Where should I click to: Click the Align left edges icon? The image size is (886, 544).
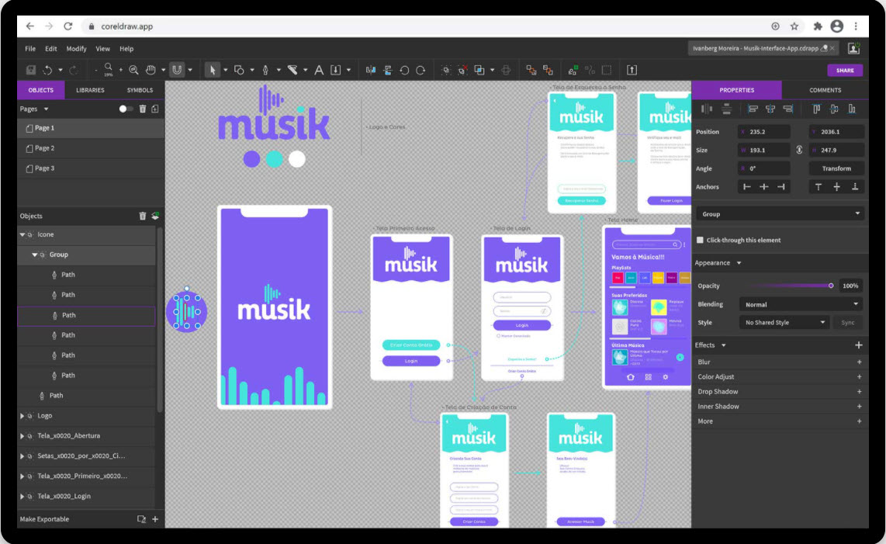coord(753,109)
